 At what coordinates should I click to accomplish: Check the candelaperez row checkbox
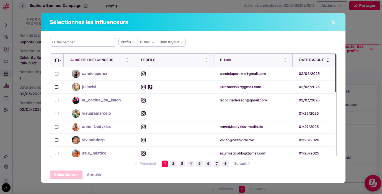tap(57, 74)
